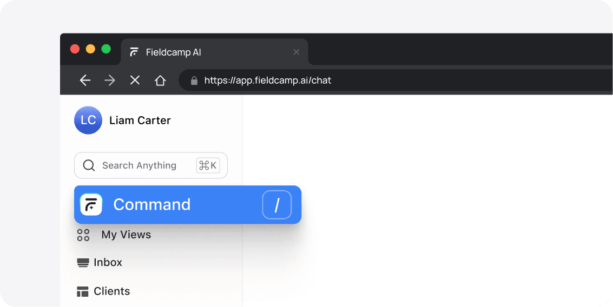Image resolution: width=613 pixels, height=307 pixels.
Task: Open the Command item in sidebar
Action: click(x=188, y=205)
